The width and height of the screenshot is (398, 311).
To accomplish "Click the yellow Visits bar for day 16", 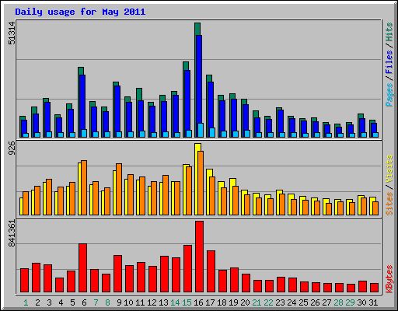I will [x=197, y=179].
